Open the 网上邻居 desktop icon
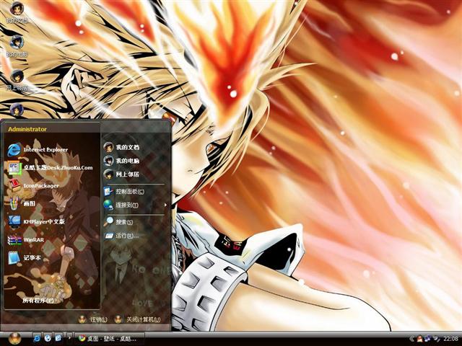462x346 pixels. point(17,80)
